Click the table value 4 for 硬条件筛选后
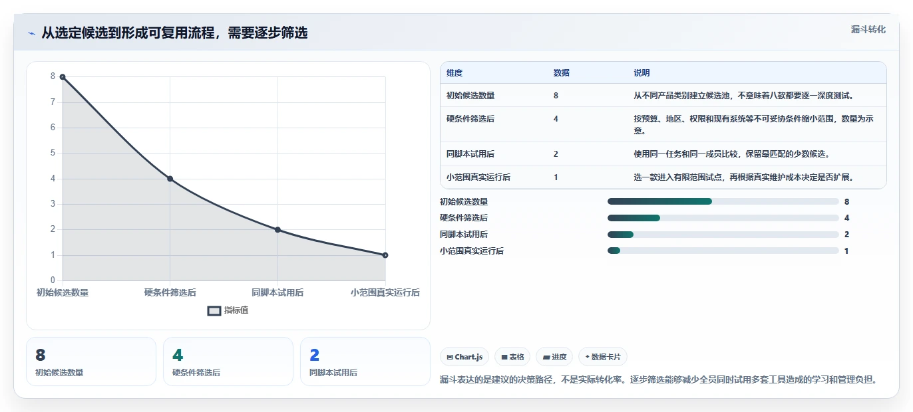The height and width of the screenshot is (412, 913). coord(556,119)
